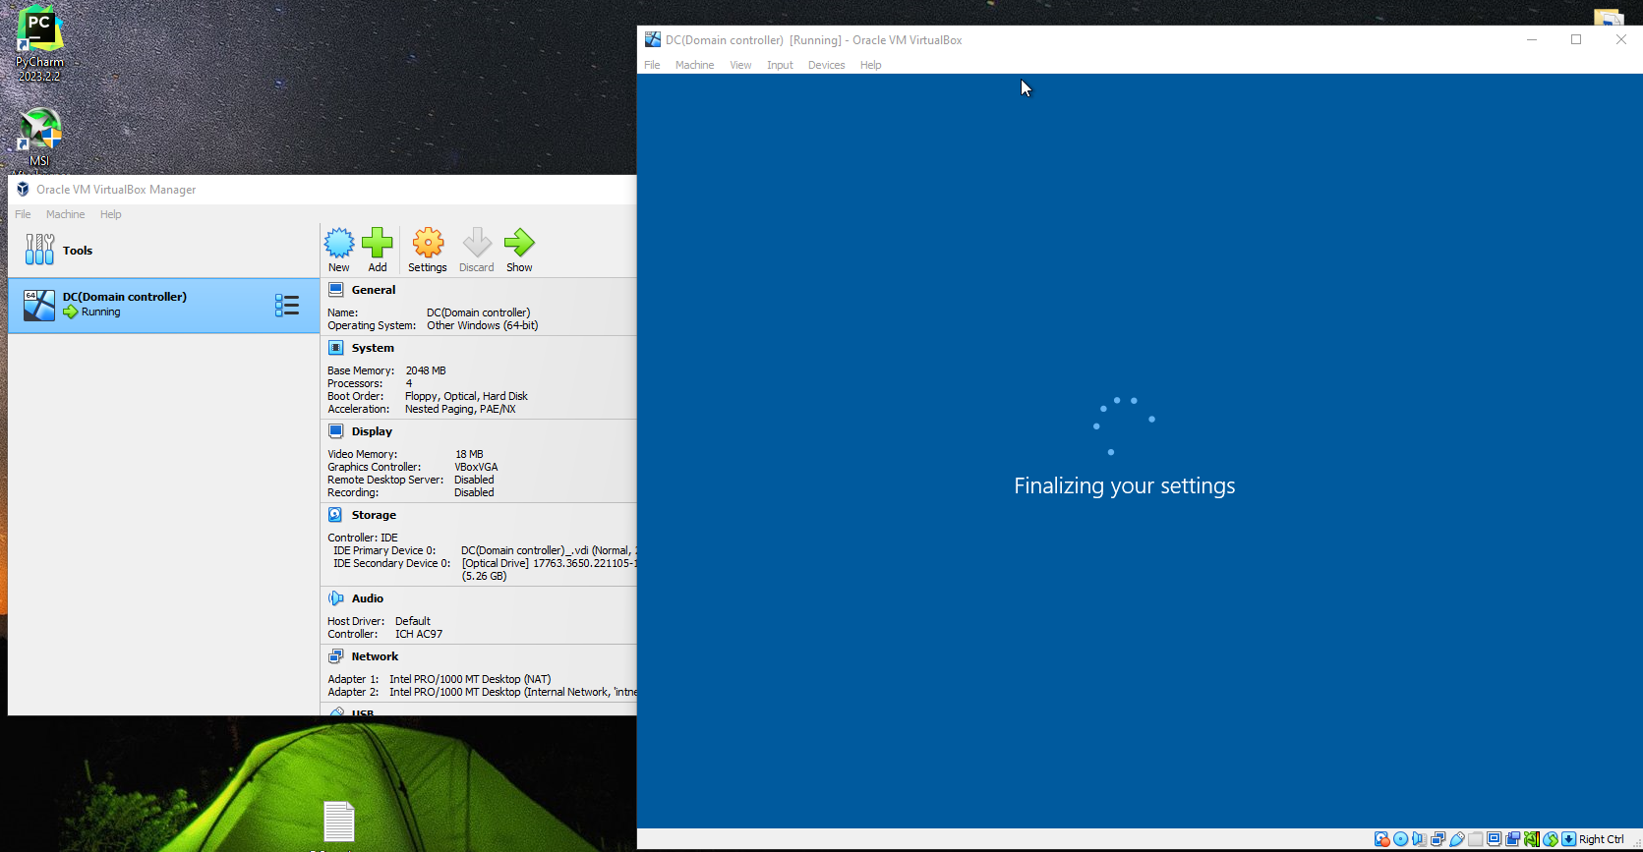The width and height of the screenshot is (1643, 852).
Task: Click the network adapters status bar icon
Action: [1438, 839]
